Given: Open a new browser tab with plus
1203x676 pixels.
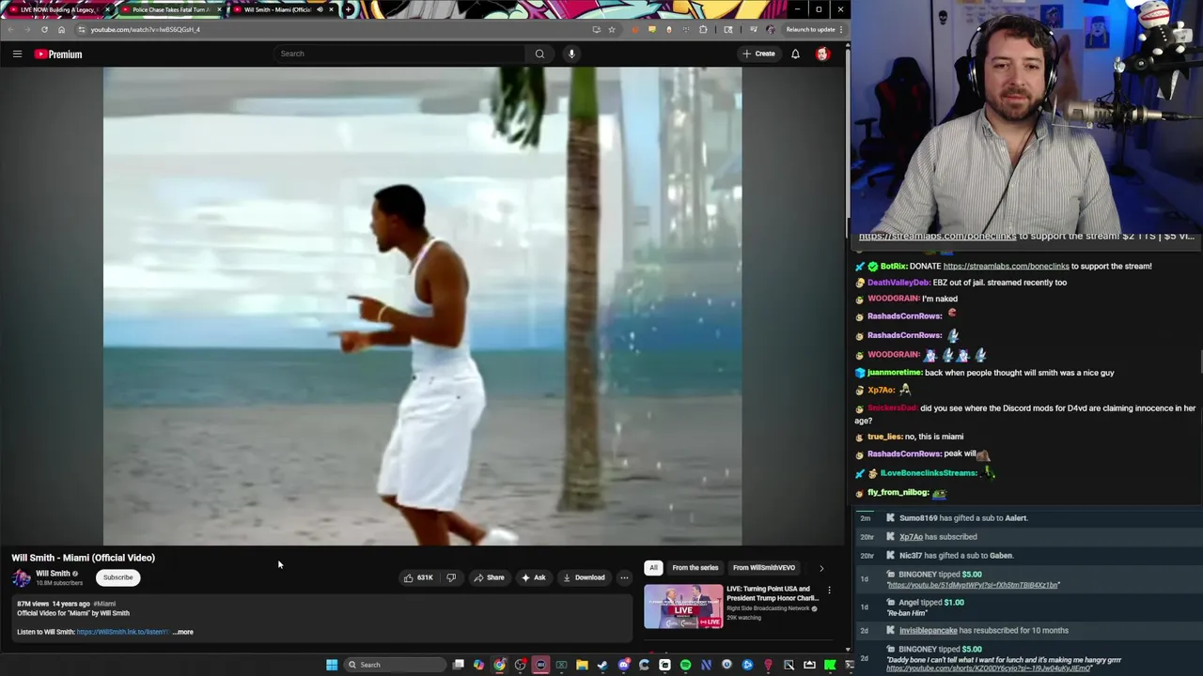Looking at the screenshot, I should pyautogui.click(x=349, y=9).
